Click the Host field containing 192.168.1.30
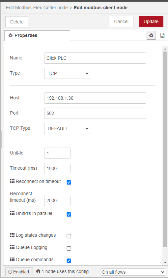Viewport: 168px width, 278px height. 95,98
